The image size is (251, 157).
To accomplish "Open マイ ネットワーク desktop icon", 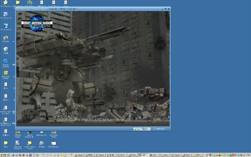I will tap(6, 27).
